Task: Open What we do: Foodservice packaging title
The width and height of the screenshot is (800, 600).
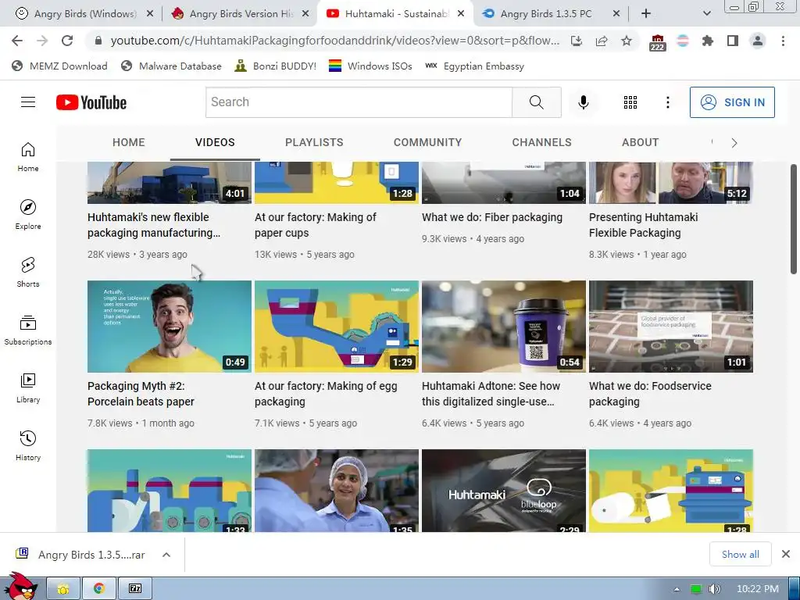Action: 650,394
